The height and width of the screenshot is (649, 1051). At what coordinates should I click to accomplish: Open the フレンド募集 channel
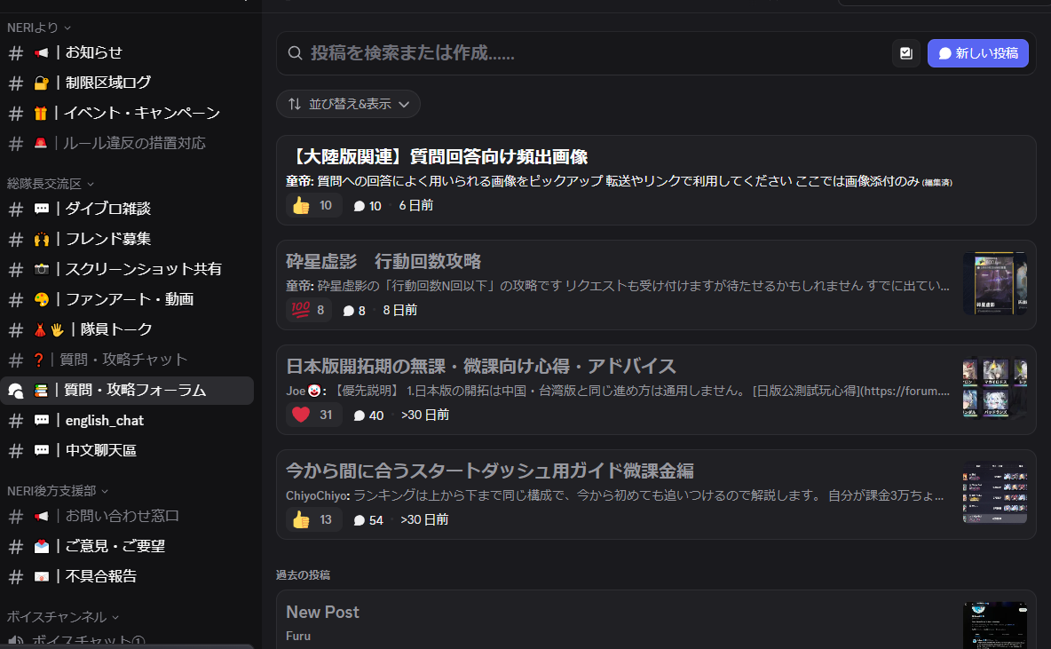pos(107,239)
